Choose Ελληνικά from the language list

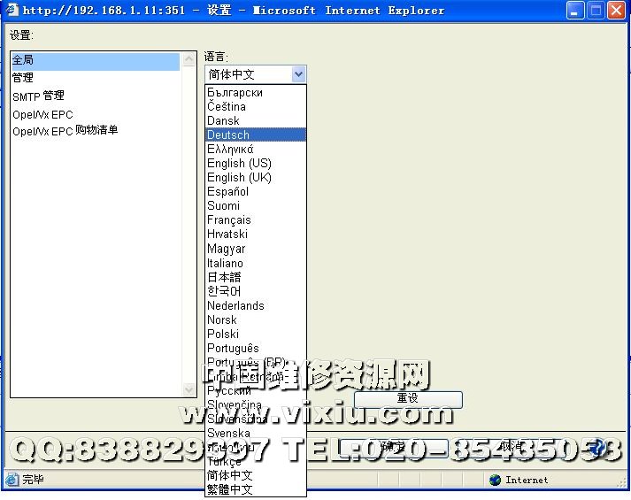(256, 150)
